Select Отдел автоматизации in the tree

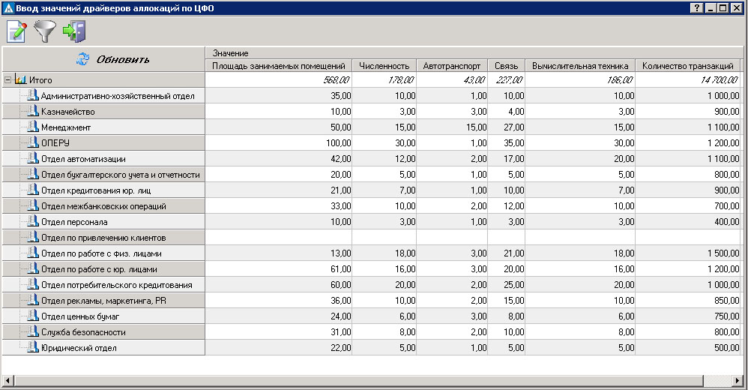point(83,159)
